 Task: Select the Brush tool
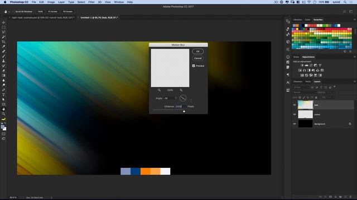tap(4, 56)
